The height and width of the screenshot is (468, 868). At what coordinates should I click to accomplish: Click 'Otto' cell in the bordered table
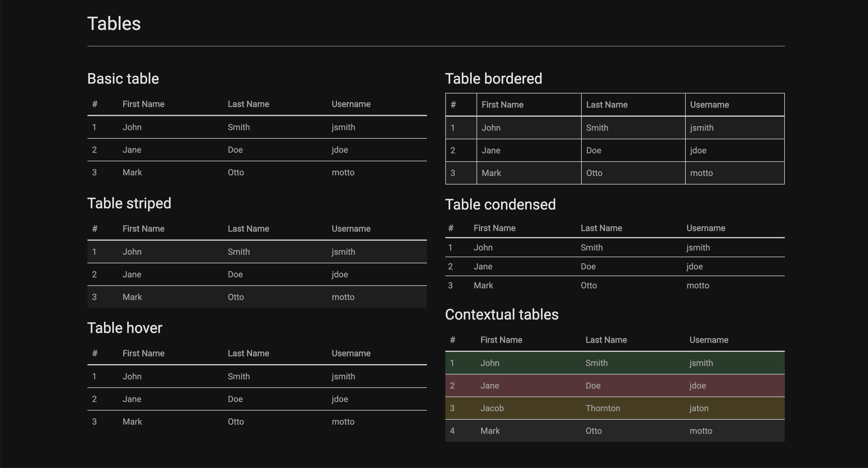[x=594, y=173]
